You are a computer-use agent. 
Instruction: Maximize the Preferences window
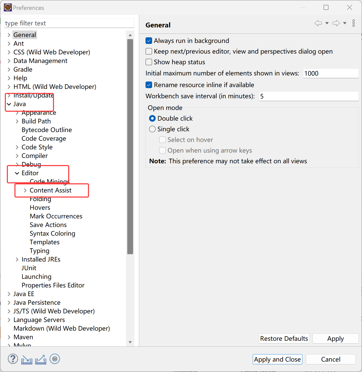coord(326,8)
